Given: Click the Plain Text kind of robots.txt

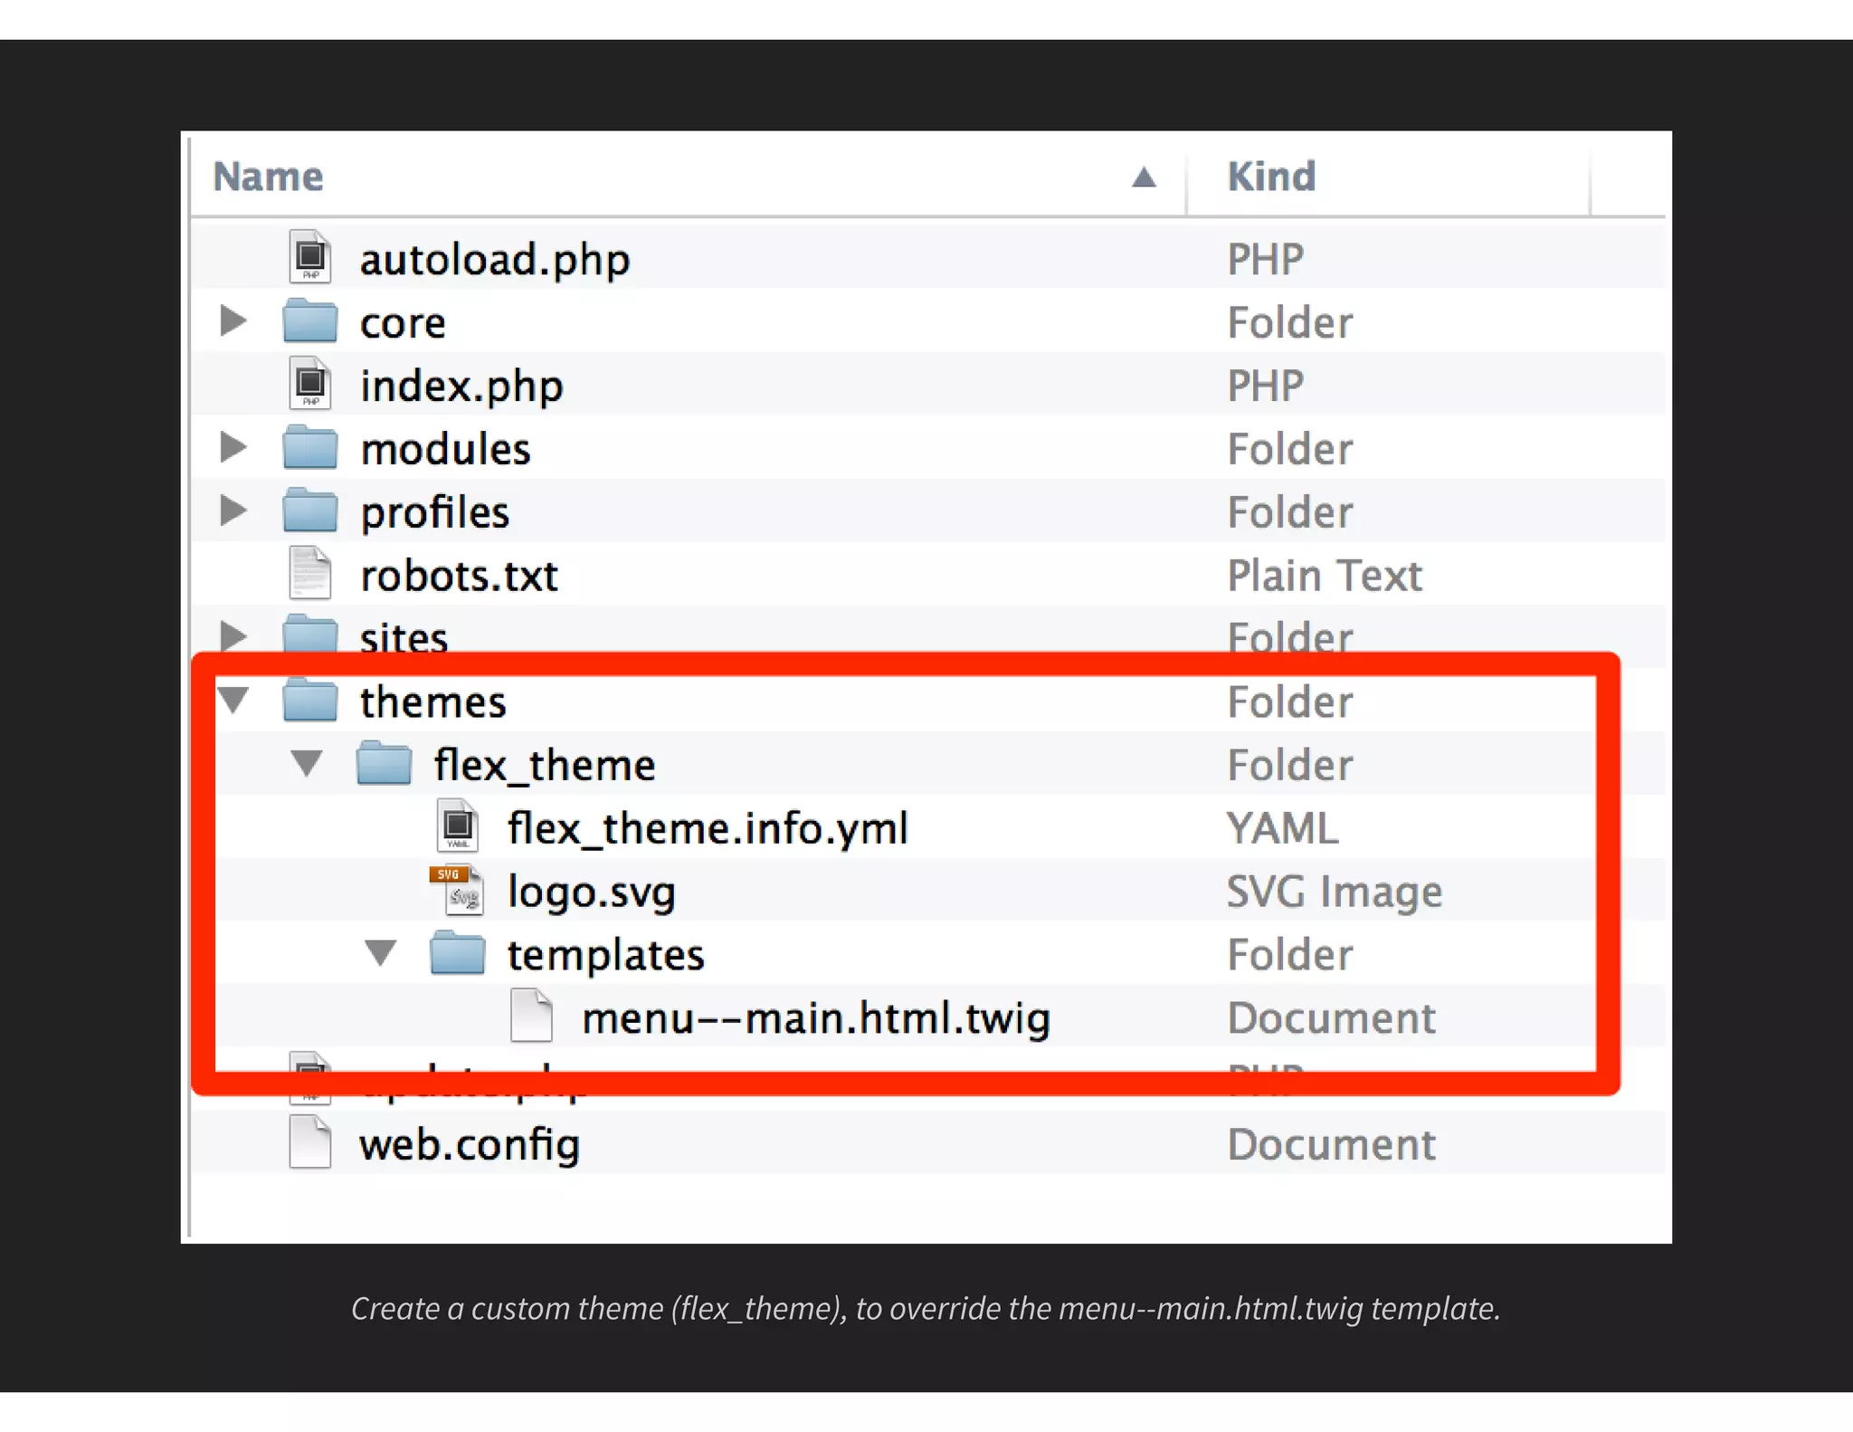Looking at the screenshot, I should (1325, 576).
